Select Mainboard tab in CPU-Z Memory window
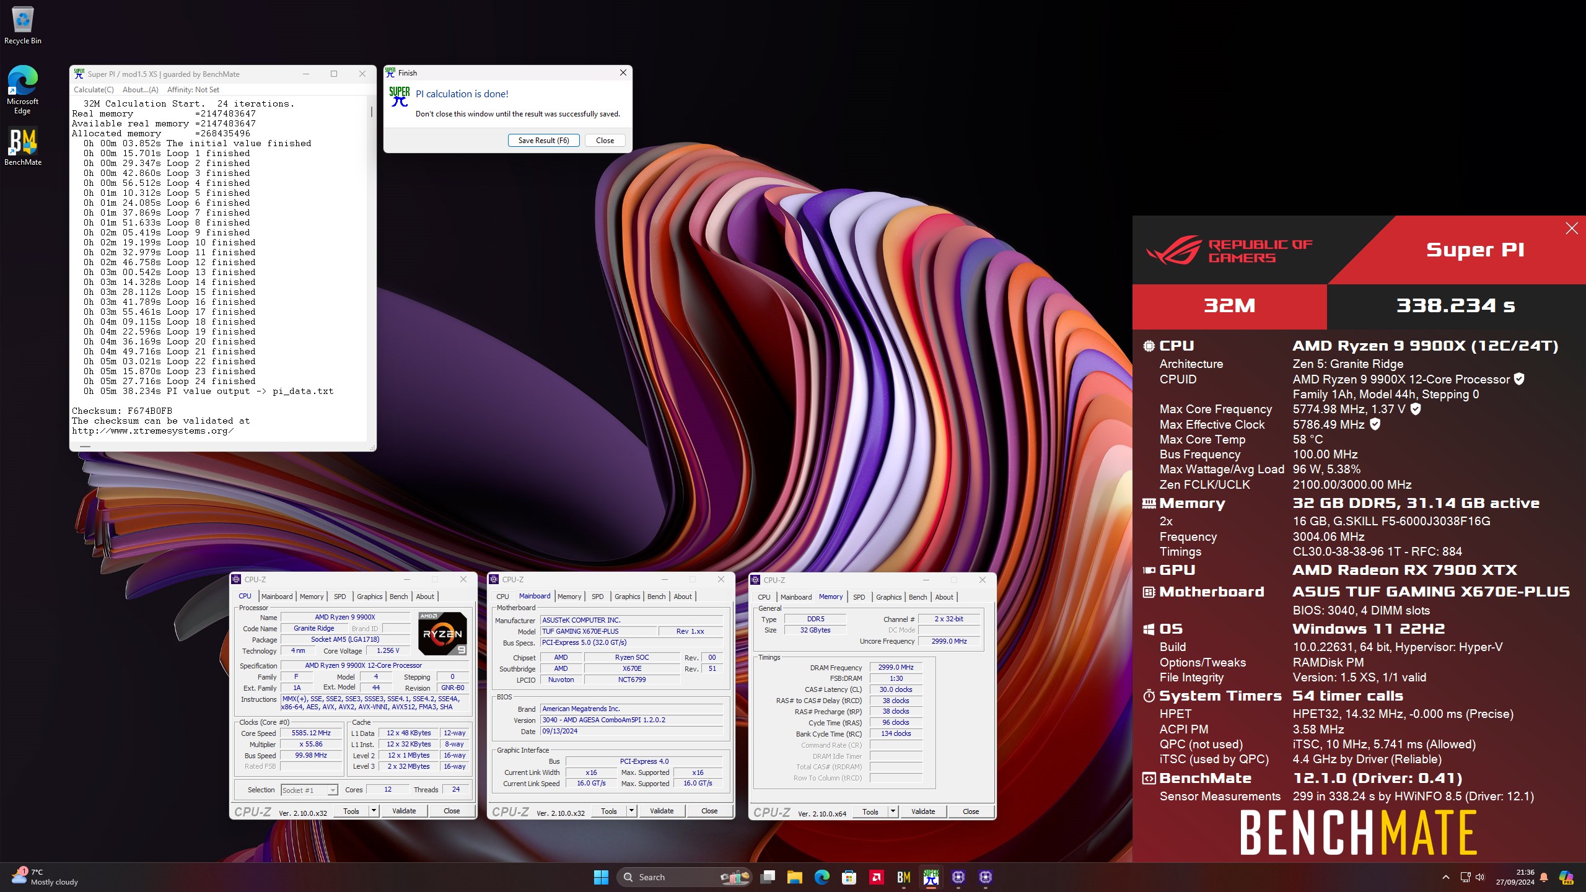This screenshot has height=892, width=1586. tap(796, 597)
